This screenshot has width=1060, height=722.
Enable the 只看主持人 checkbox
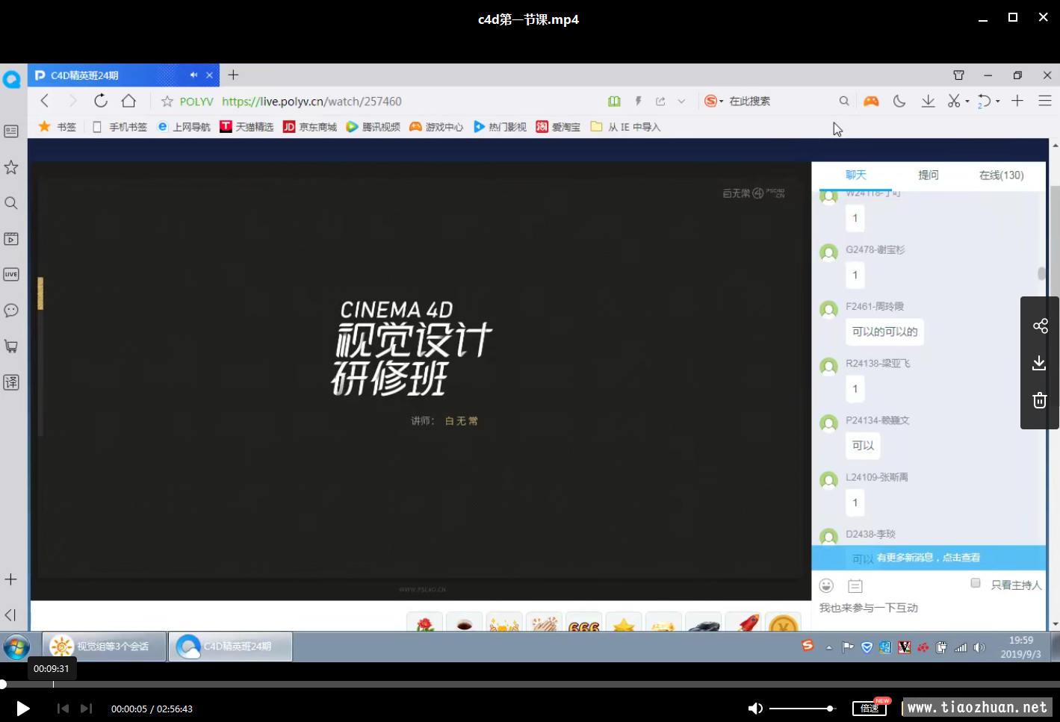click(x=975, y=583)
